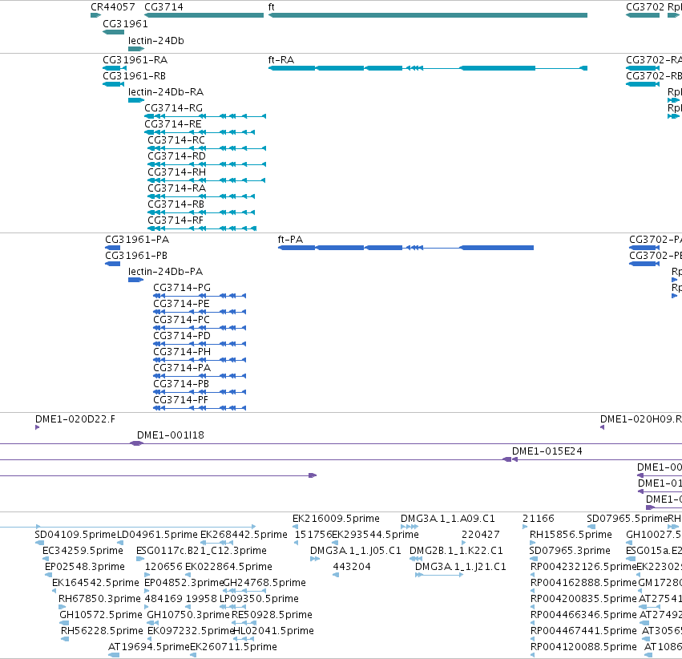Select the CG3714-RB transcript label
This screenshot has height=659, width=682.
point(176,204)
